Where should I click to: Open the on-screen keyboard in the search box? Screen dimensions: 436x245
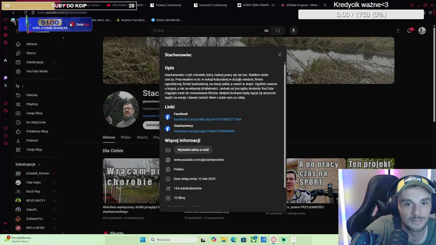pos(266,31)
